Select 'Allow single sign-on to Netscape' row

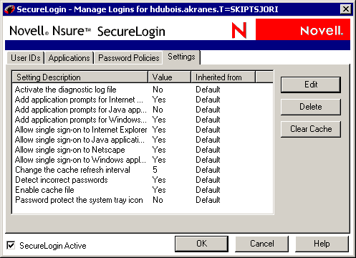(x=143, y=150)
